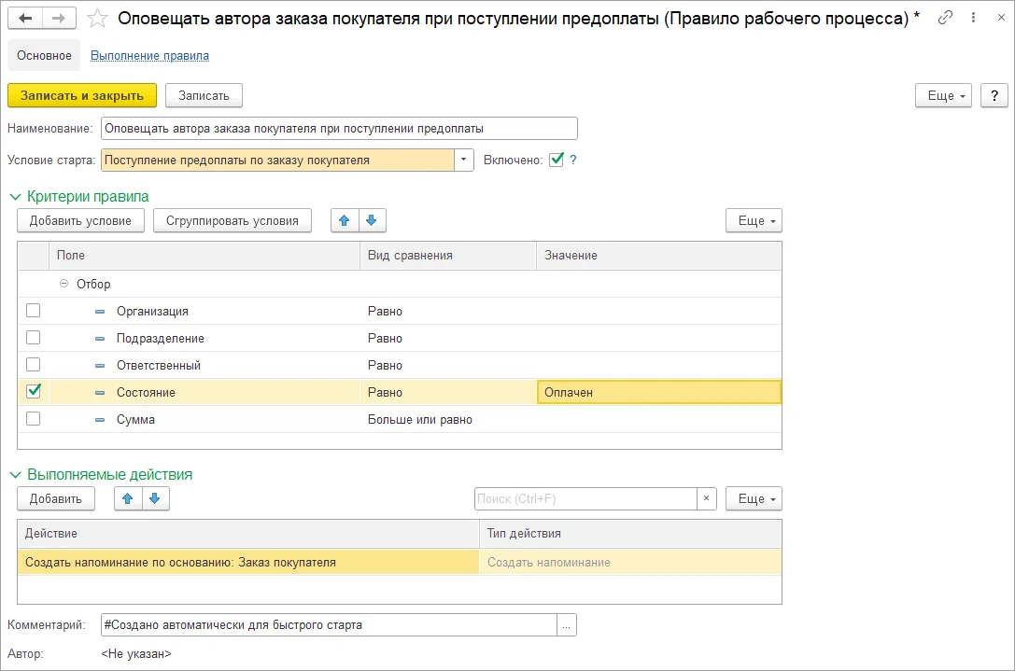Select the Равно cell in Состояние row

tap(448, 392)
